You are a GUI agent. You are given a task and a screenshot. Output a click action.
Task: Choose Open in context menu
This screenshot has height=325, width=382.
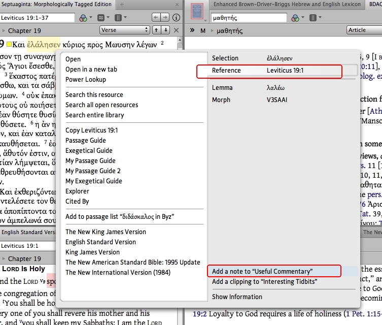[73, 59]
